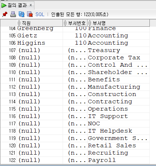The width and height of the screenshot is (156, 166).
Task: Click the Shareholder ... cell
Action: (x=118, y=72)
